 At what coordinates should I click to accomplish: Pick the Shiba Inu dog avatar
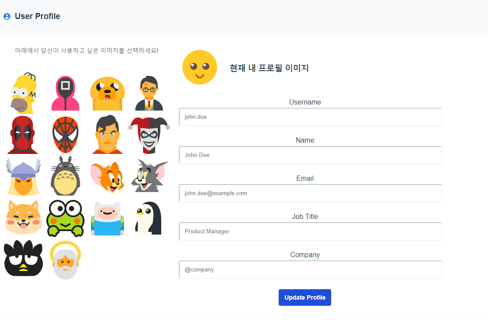pyautogui.click(x=23, y=217)
